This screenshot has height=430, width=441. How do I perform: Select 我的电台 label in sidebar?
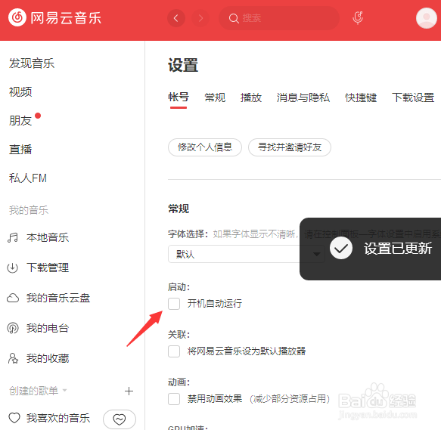[48, 328]
